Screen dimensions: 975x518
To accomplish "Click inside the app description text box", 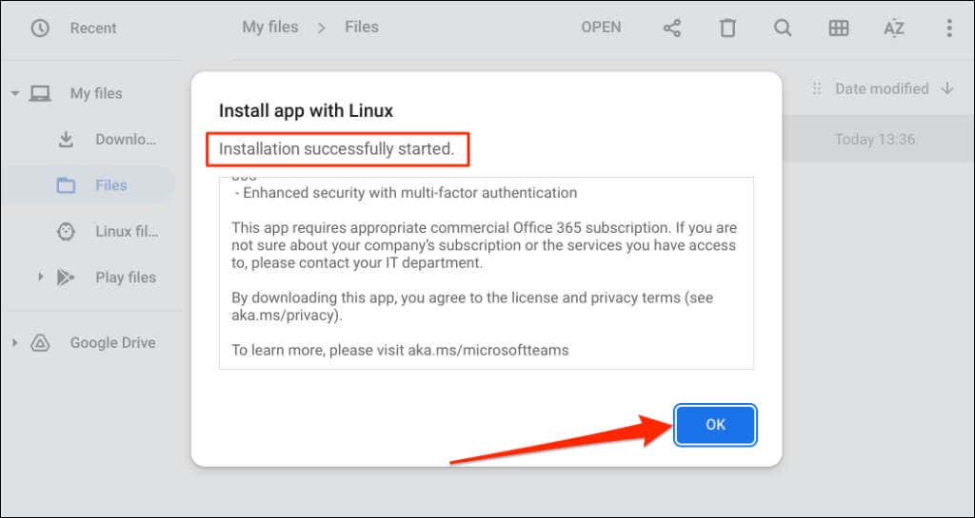I will point(487,273).
